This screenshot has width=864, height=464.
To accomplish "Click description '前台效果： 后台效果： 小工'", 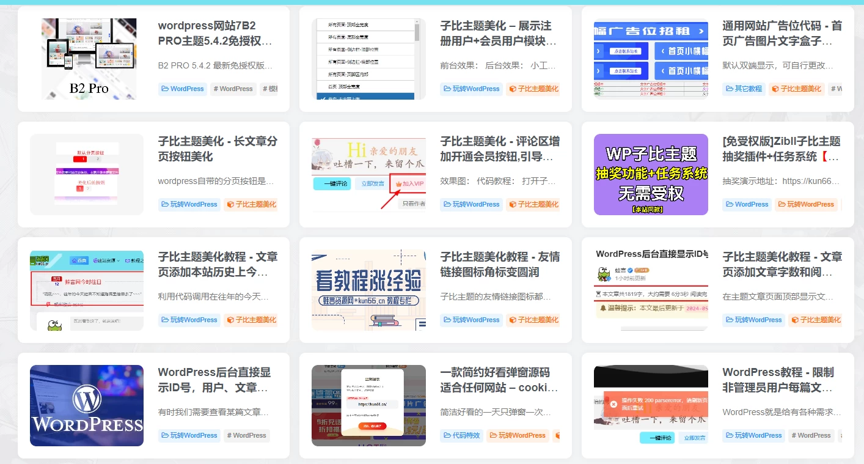I will [x=498, y=65].
